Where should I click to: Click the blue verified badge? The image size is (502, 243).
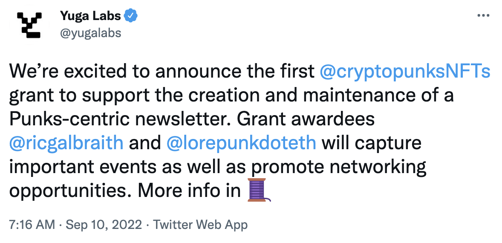[x=130, y=16]
